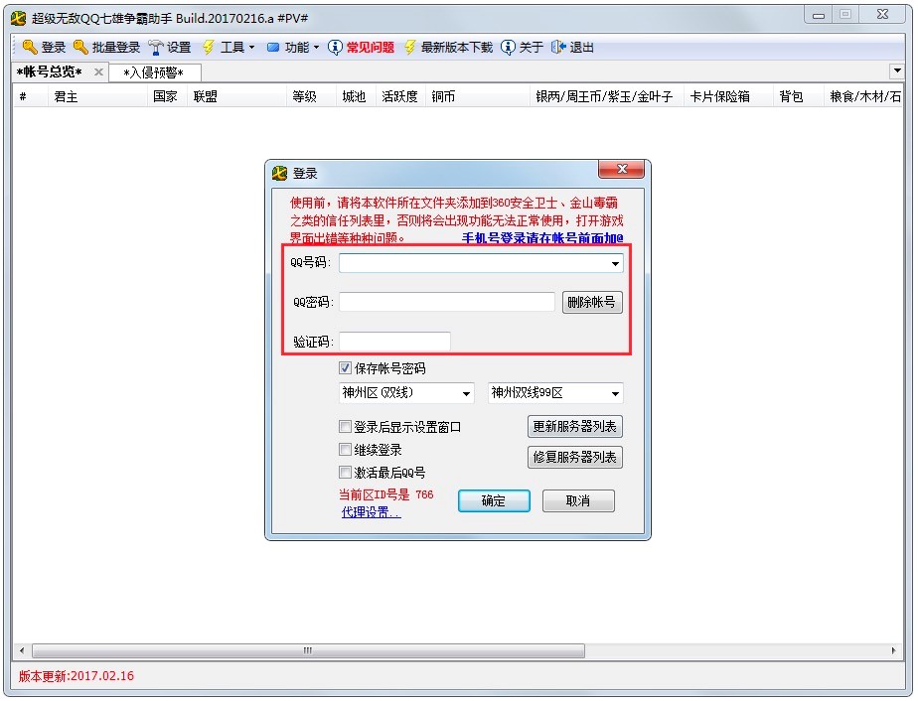Click 铜币 column header
918x701 pixels.
(477, 96)
